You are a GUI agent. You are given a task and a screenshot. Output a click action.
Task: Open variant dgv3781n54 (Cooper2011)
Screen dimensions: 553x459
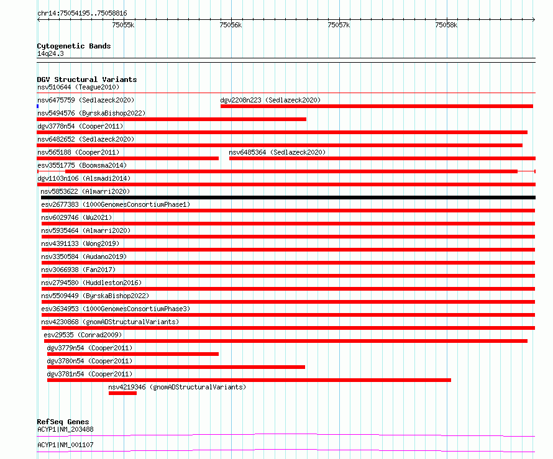pyautogui.click(x=89, y=374)
